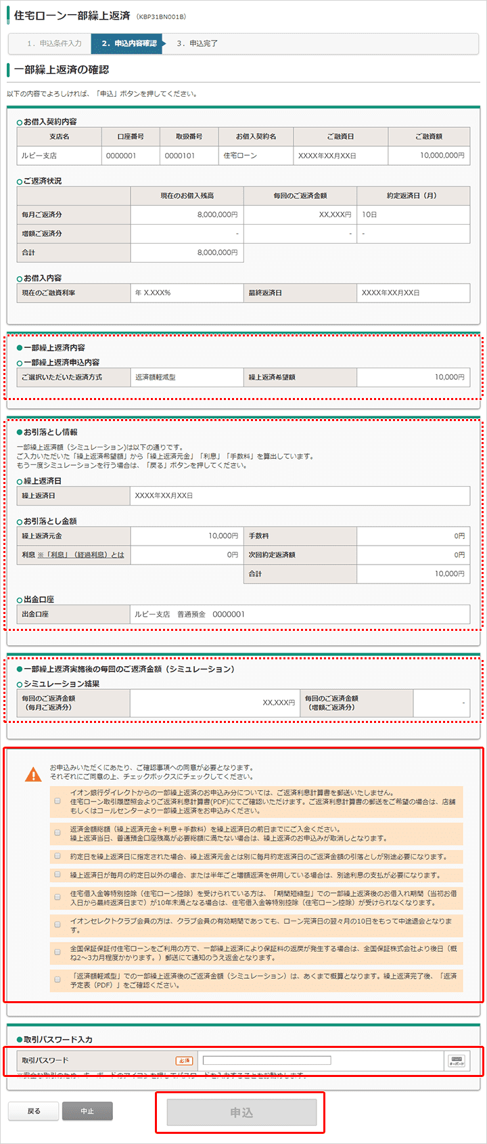Click the 次回約定返済額 label cell

[x=300, y=554]
